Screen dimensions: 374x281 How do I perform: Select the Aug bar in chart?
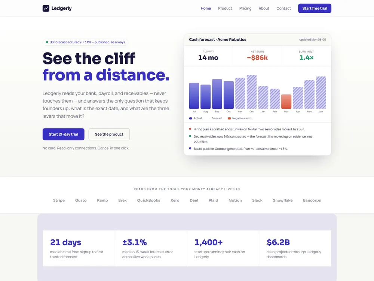(x=205, y=97)
